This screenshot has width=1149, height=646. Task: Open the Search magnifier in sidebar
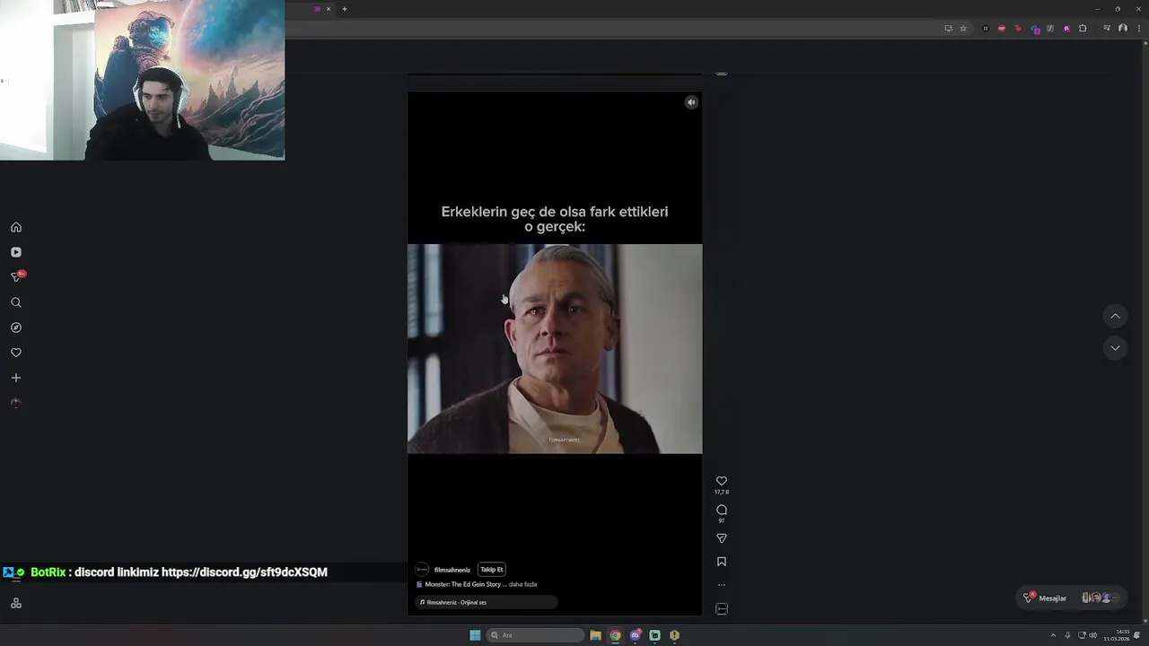click(x=16, y=302)
